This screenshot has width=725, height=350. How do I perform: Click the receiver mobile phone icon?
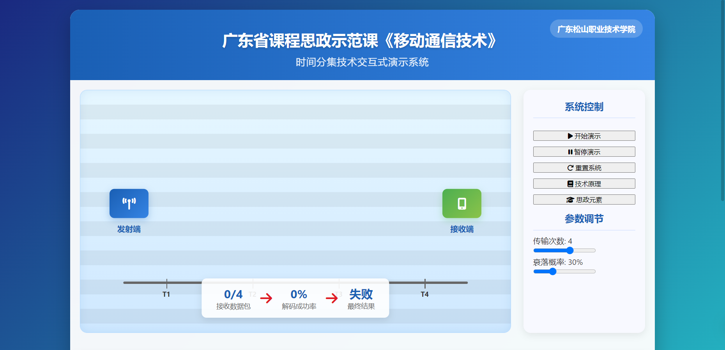[462, 203]
